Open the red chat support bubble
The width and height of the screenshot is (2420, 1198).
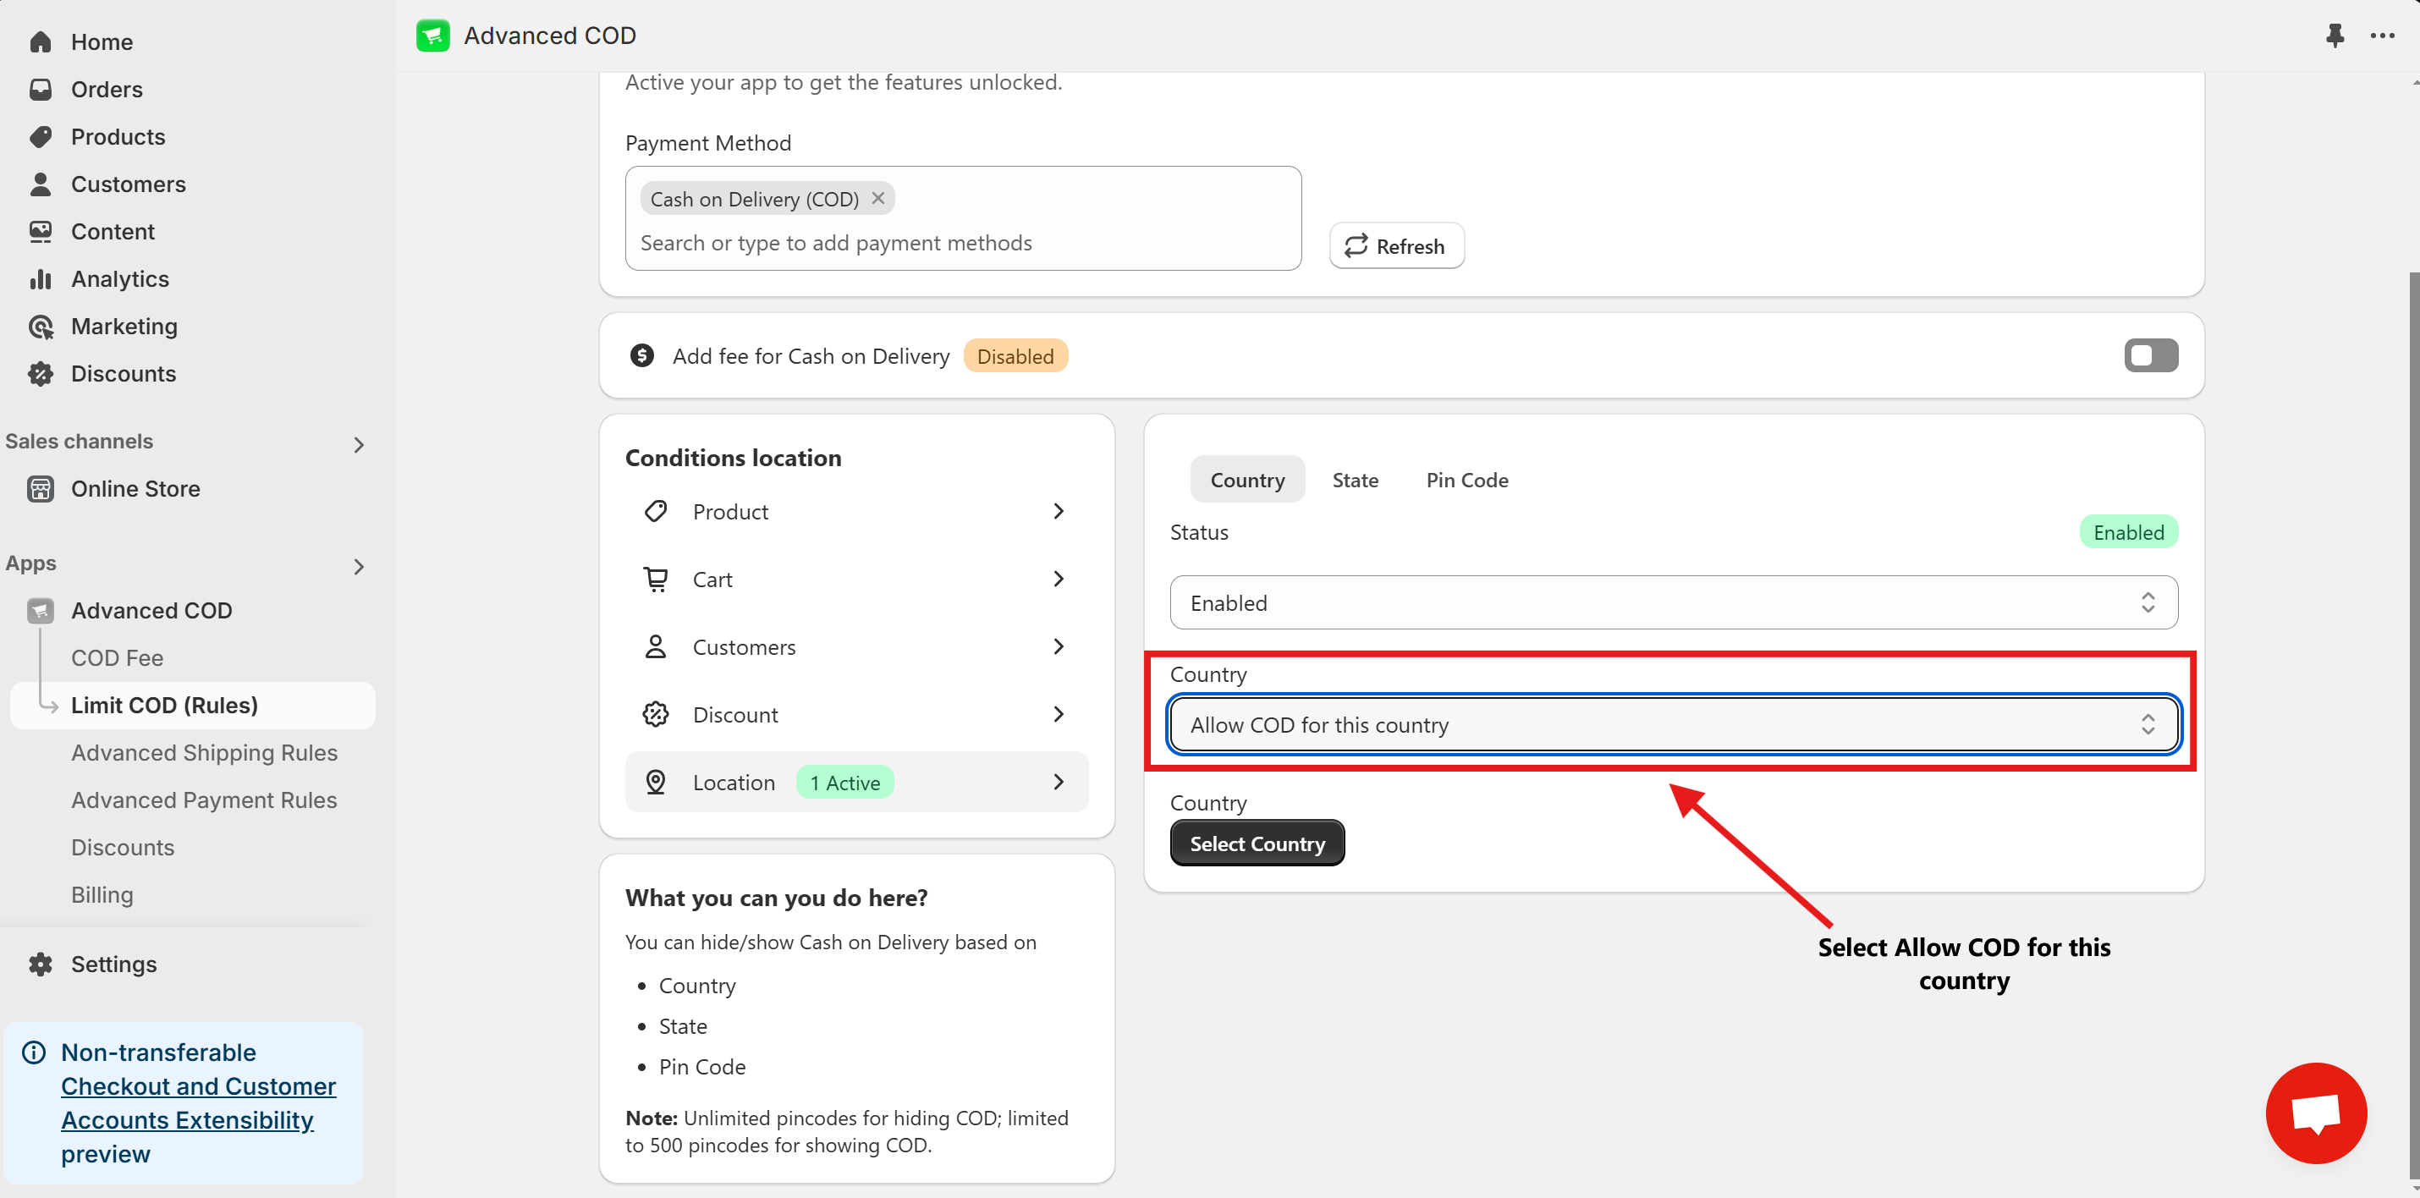point(2315,1113)
